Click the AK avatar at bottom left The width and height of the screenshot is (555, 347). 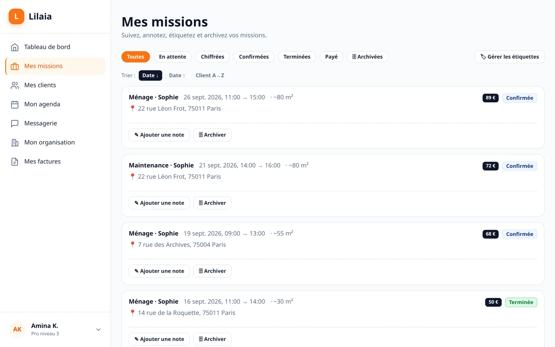tap(17, 329)
